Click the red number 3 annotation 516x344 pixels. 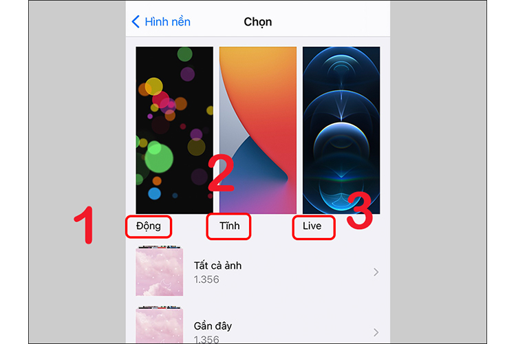(x=360, y=211)
